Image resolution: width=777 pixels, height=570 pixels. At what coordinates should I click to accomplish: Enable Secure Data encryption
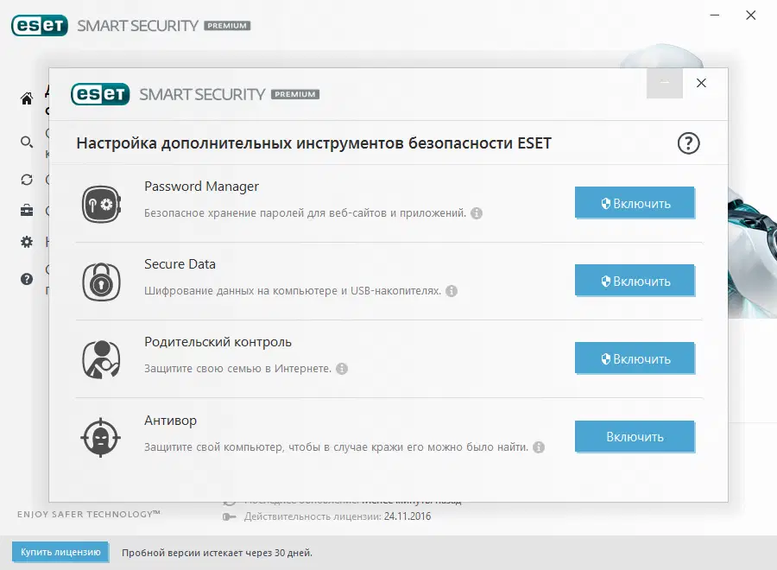pos(635,281)
